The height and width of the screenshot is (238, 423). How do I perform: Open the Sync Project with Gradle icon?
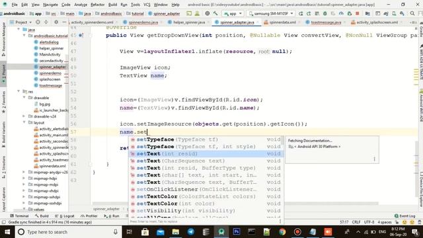click(x=385, y=13)
